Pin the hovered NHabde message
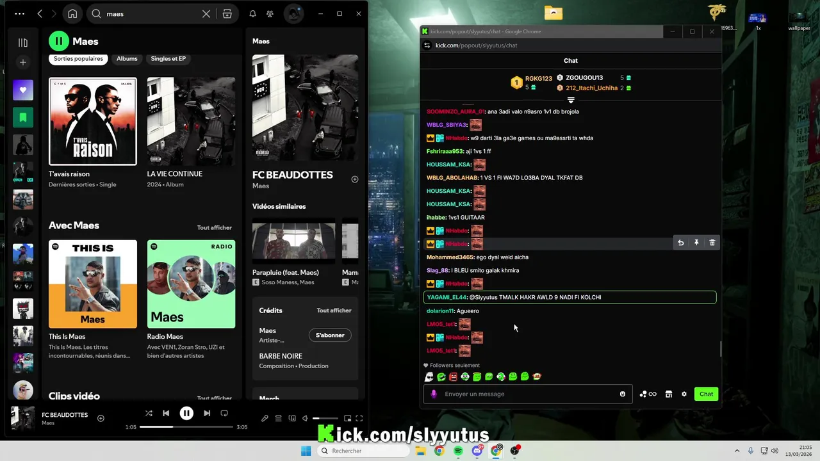The image size is (820, 461). (696, 243)
